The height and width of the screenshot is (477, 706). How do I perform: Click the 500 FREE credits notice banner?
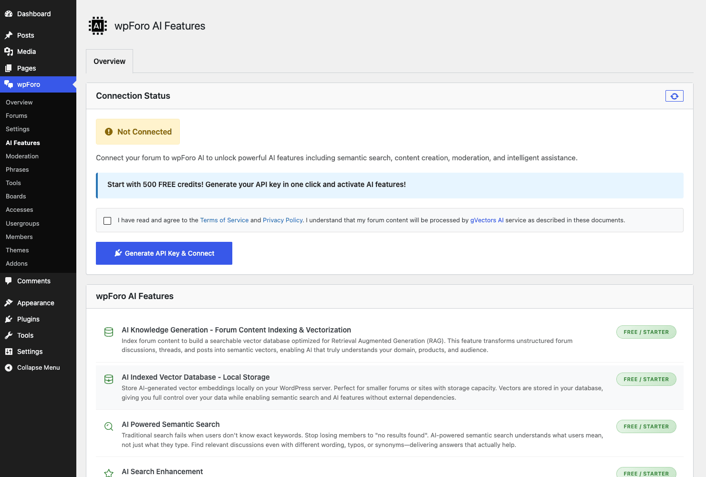390,186
